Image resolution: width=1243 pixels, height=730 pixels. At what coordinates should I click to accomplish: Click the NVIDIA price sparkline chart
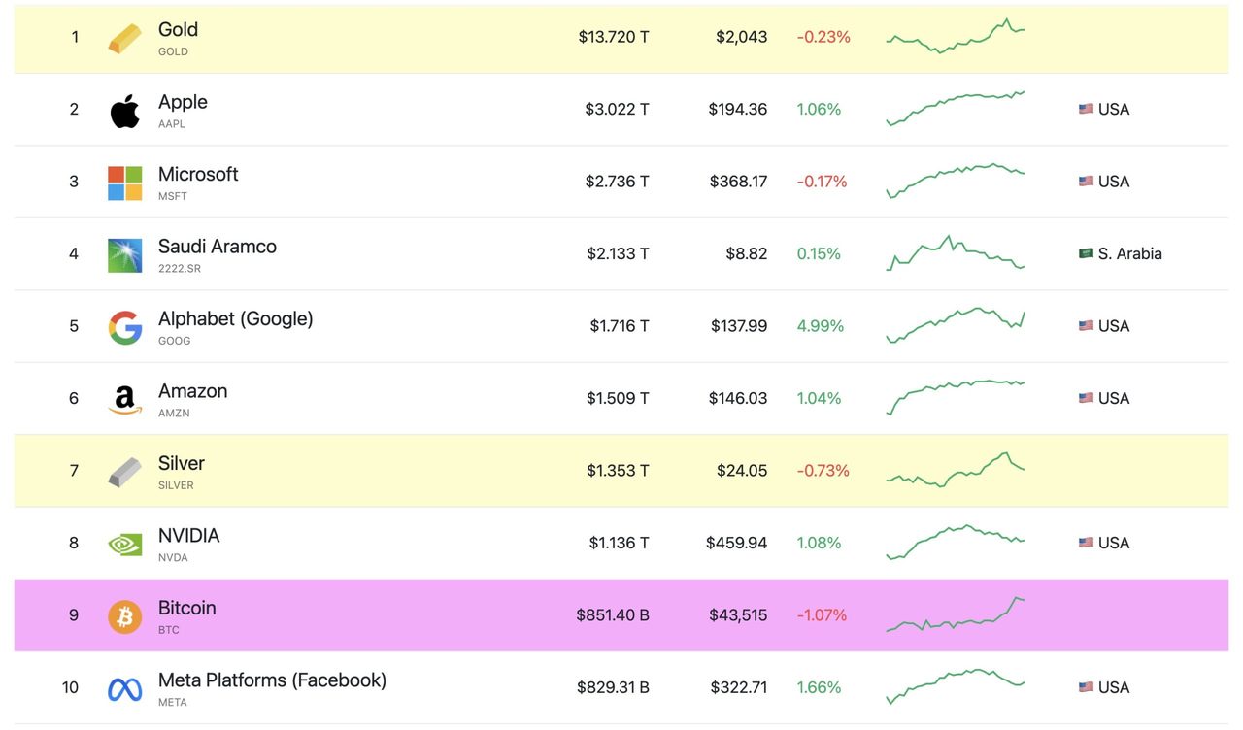[x=956, y=542]
